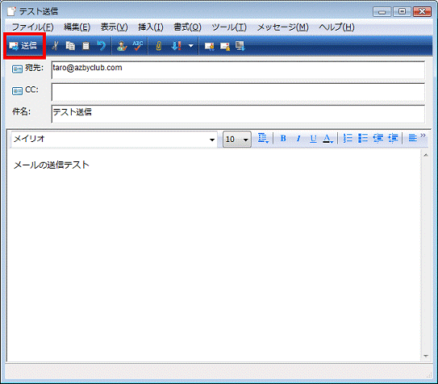Open paragraph style icon dropdown
Image resolution: width=438 pixels, height=384 pixels.
(263, 138)
